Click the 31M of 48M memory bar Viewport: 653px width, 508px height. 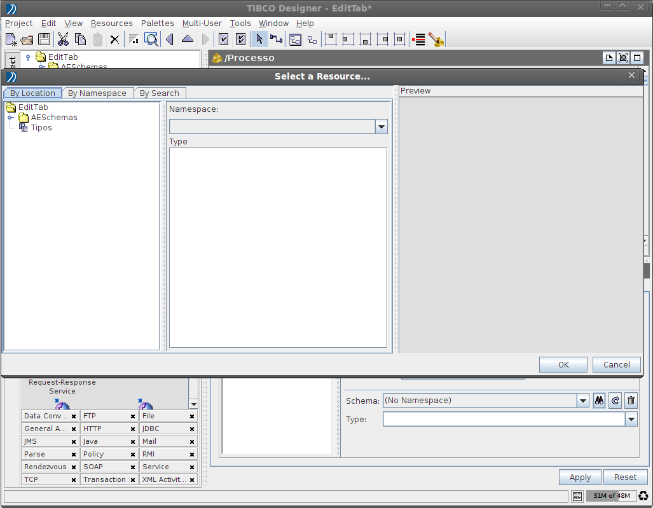pos(610,496)
